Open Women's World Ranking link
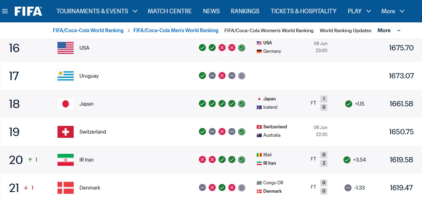 point(269,30)
